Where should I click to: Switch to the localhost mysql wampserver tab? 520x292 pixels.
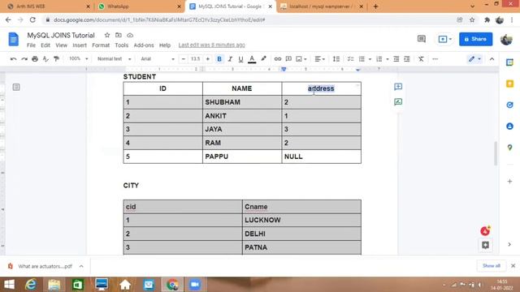321,6
